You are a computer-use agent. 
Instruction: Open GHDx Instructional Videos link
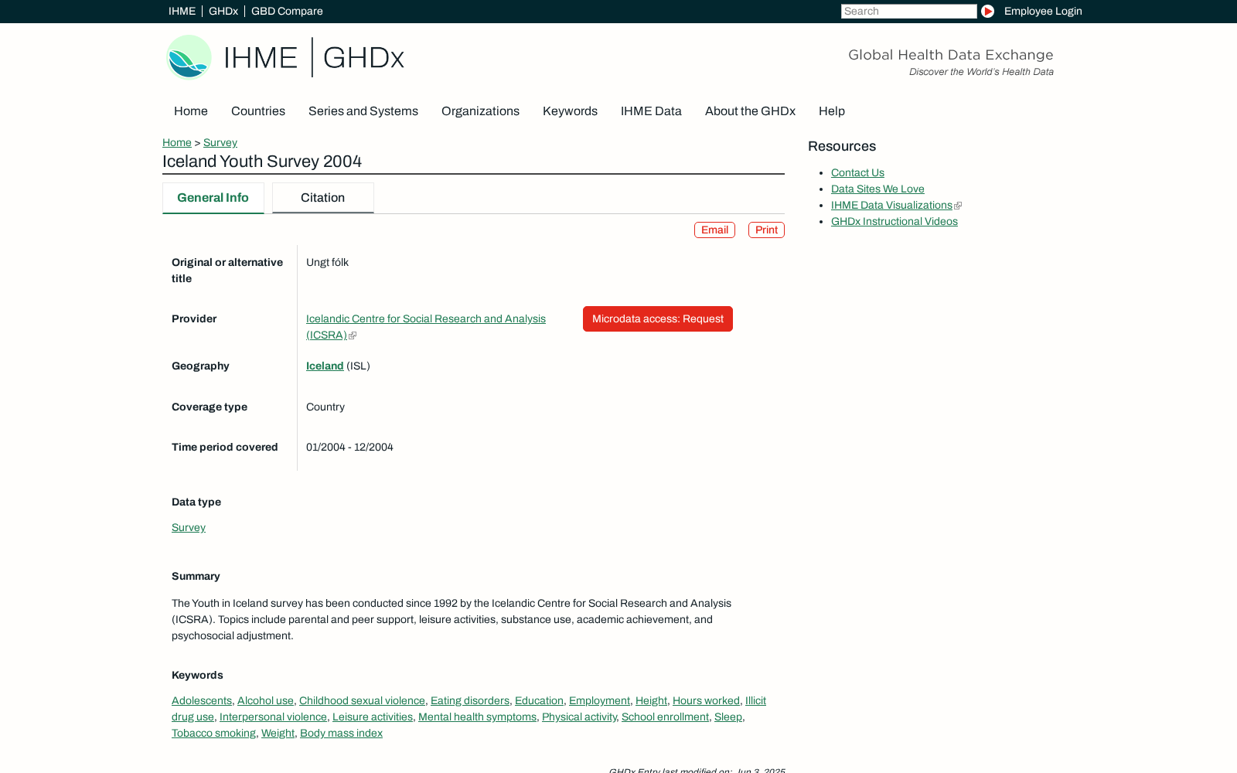(895, 222)
